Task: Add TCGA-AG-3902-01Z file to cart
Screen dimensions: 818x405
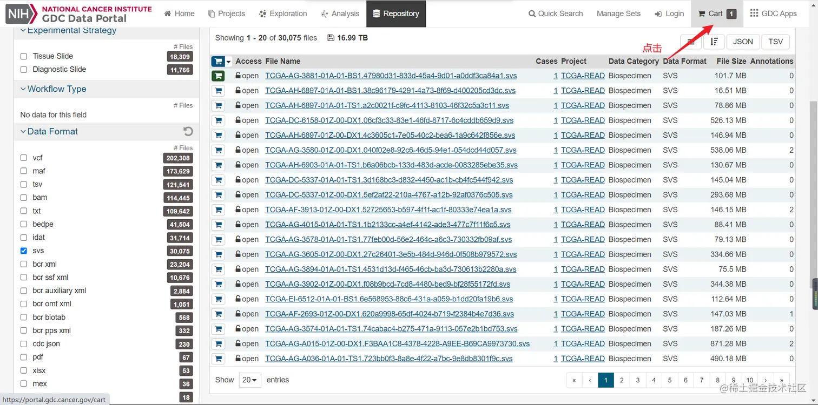Action: (218, 284)
